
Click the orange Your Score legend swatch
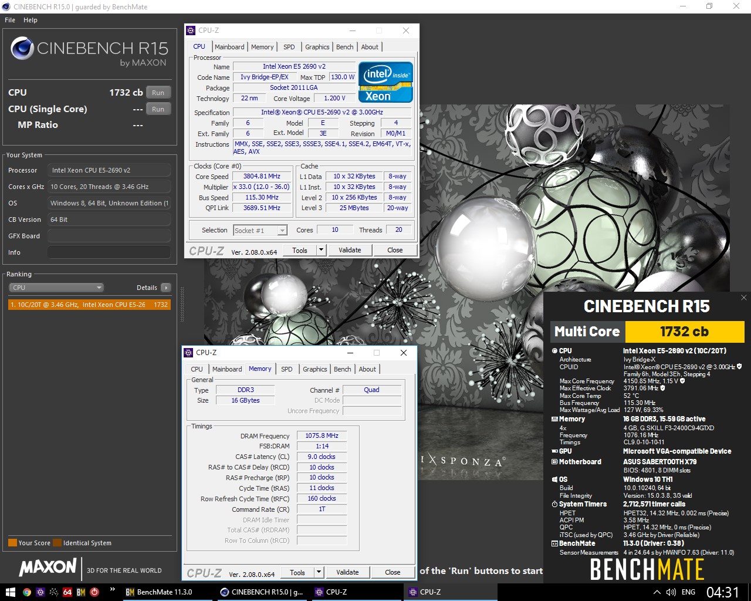12,543
